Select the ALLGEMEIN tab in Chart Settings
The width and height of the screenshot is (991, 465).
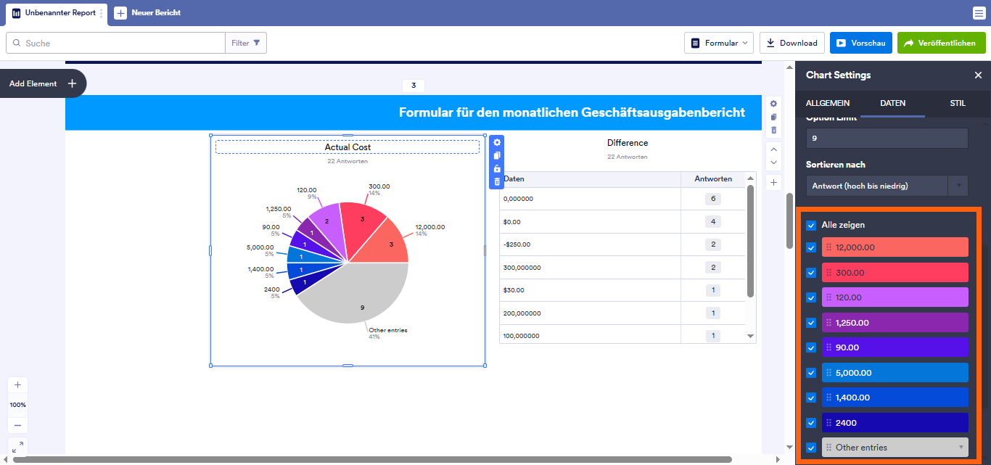(828, 103)
